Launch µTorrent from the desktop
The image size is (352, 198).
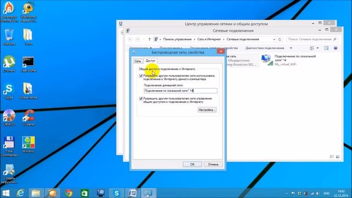[x=9, y=64]
